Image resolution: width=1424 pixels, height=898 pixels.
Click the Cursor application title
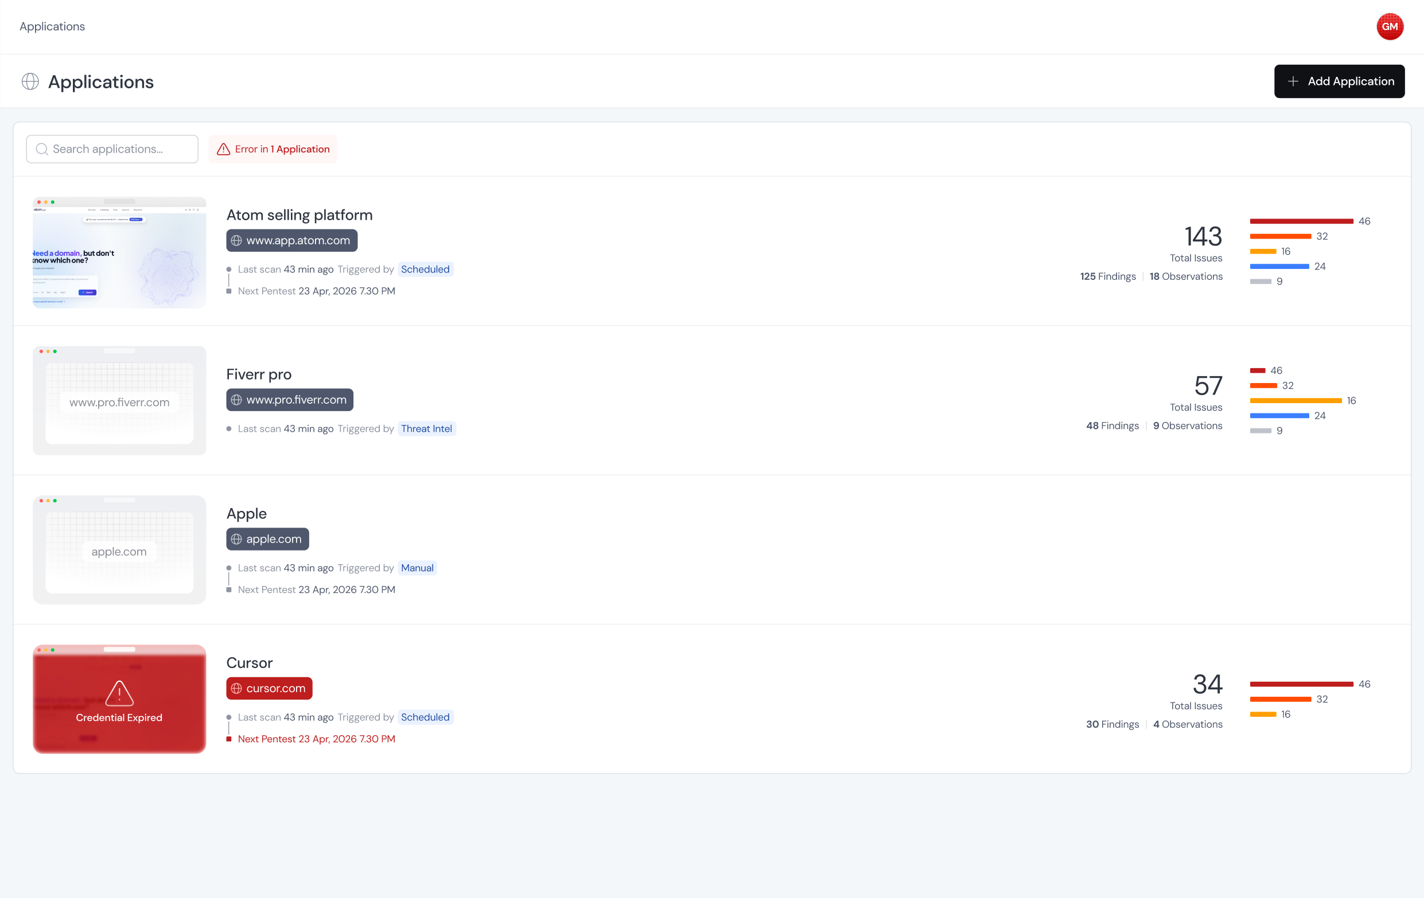[x=250, y=663]
